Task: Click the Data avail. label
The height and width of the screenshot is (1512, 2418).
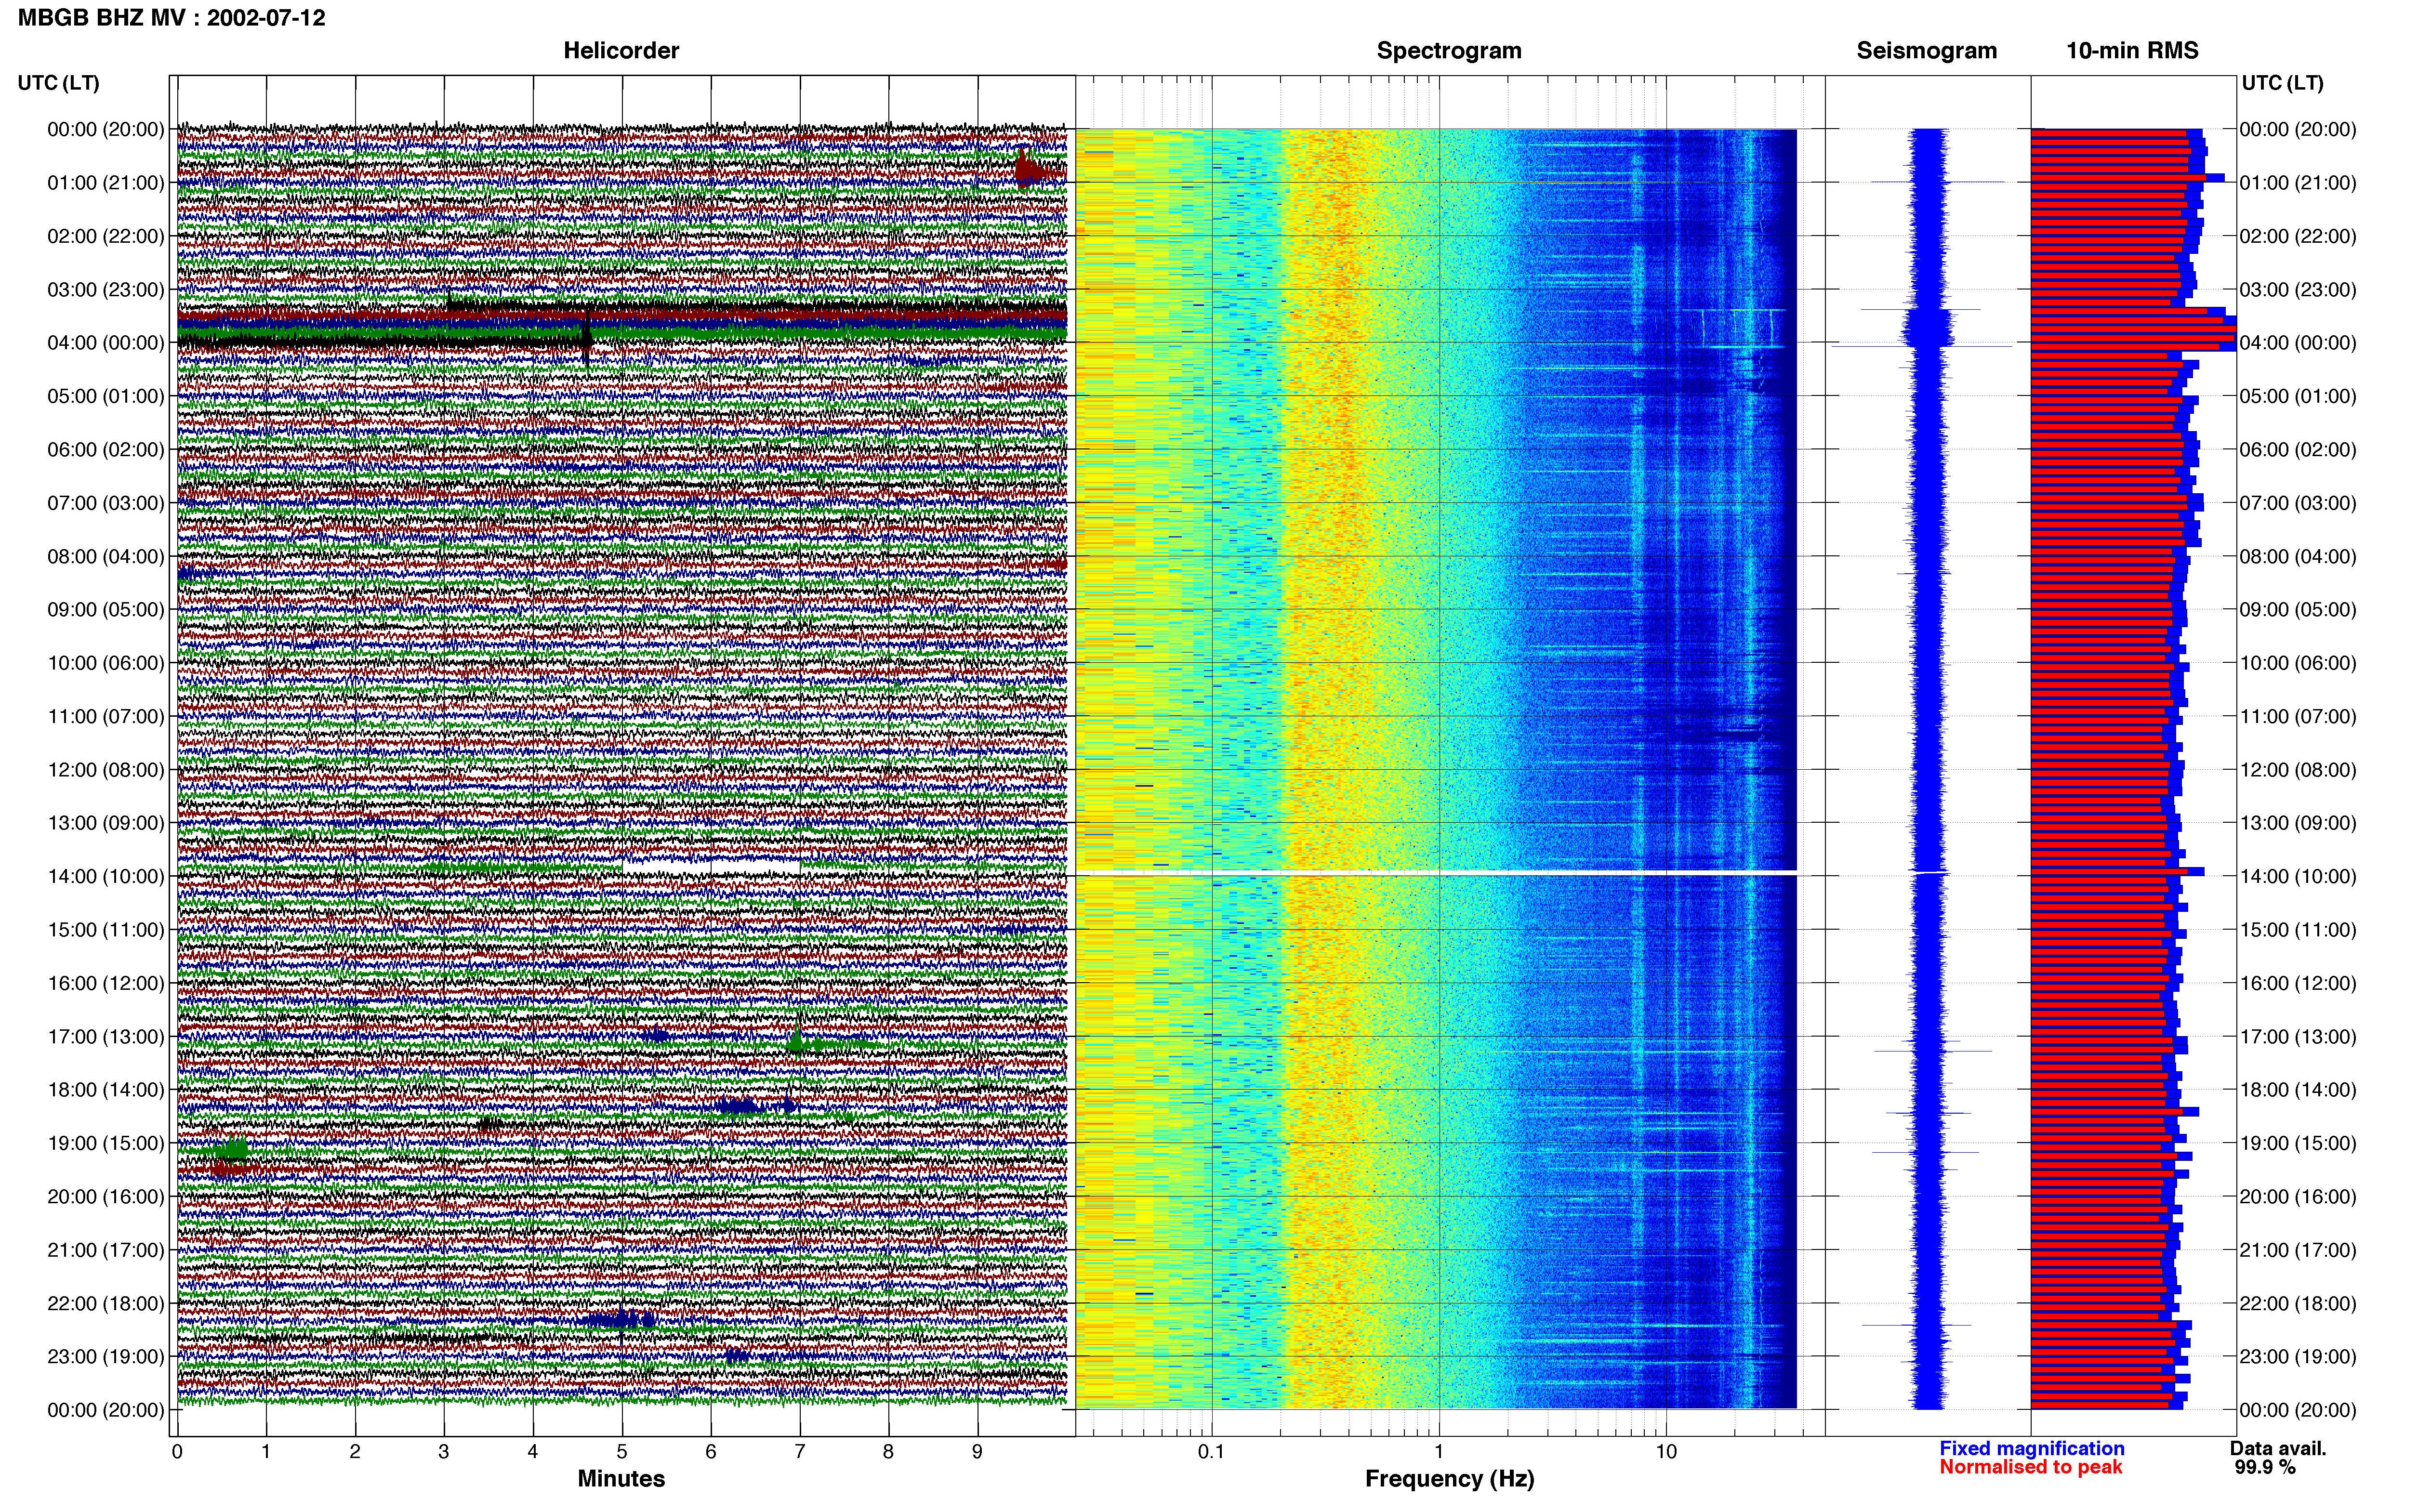Action: pyautogui.click(x=2278, y=1449)
